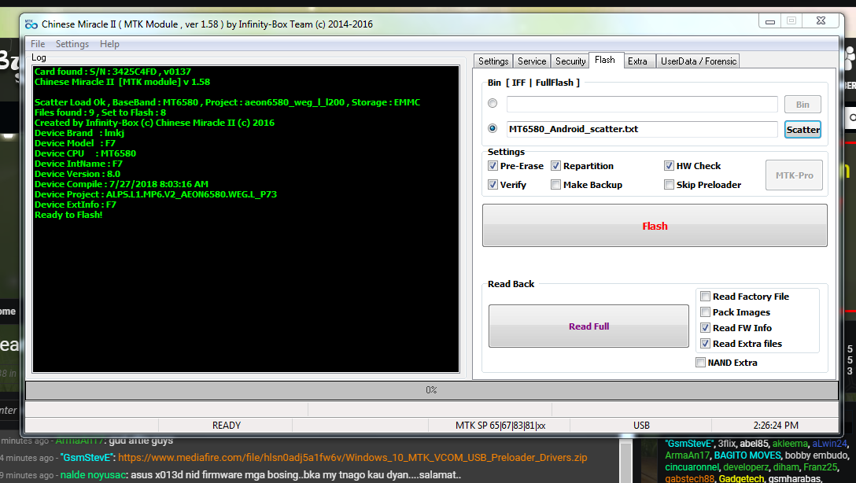Click the 'Device CPU : MT6580' log line
856x483 pixels.
click(85, 154)
